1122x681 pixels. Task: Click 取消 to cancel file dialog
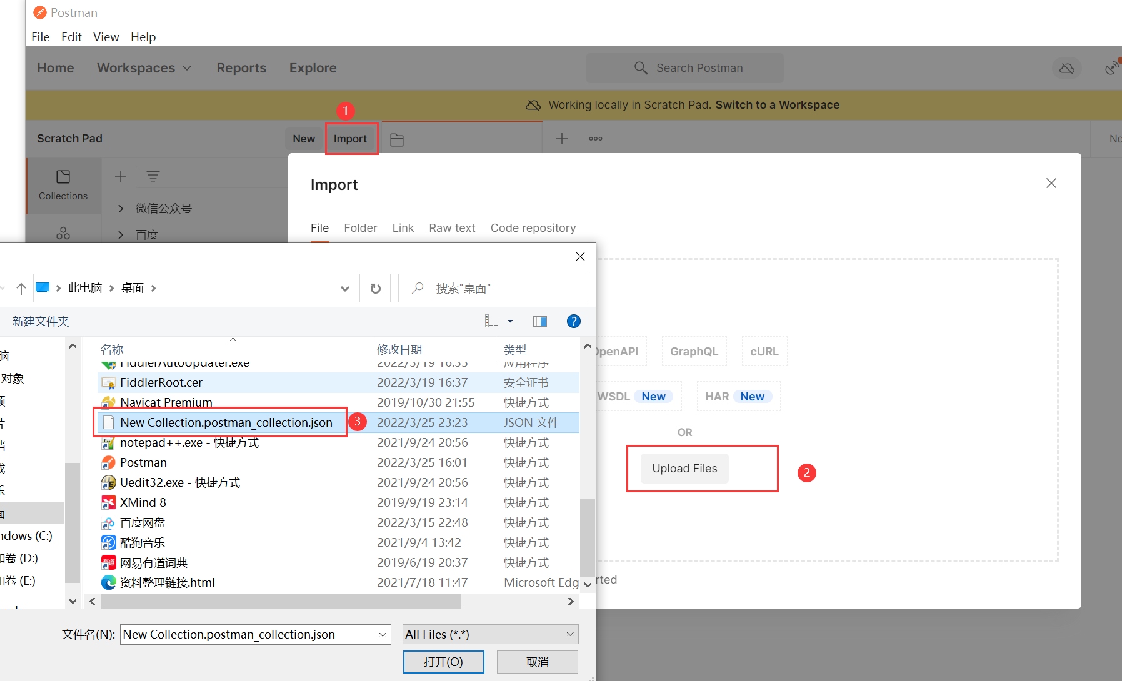537,662
